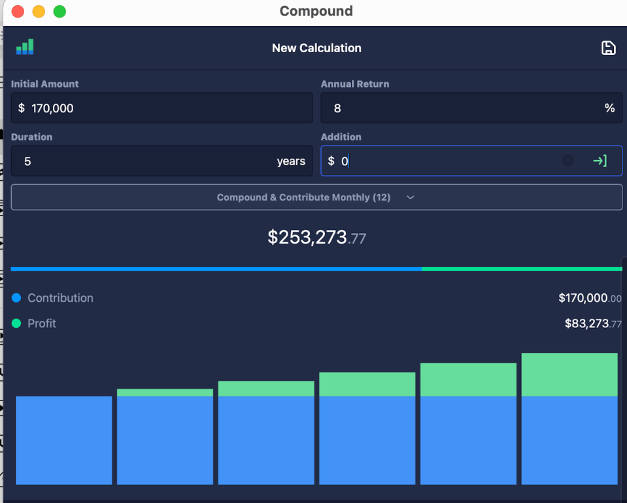Screen dimensions: 627x503
Task: Click the Initial Amount input field
Action: tap(161, 108)
